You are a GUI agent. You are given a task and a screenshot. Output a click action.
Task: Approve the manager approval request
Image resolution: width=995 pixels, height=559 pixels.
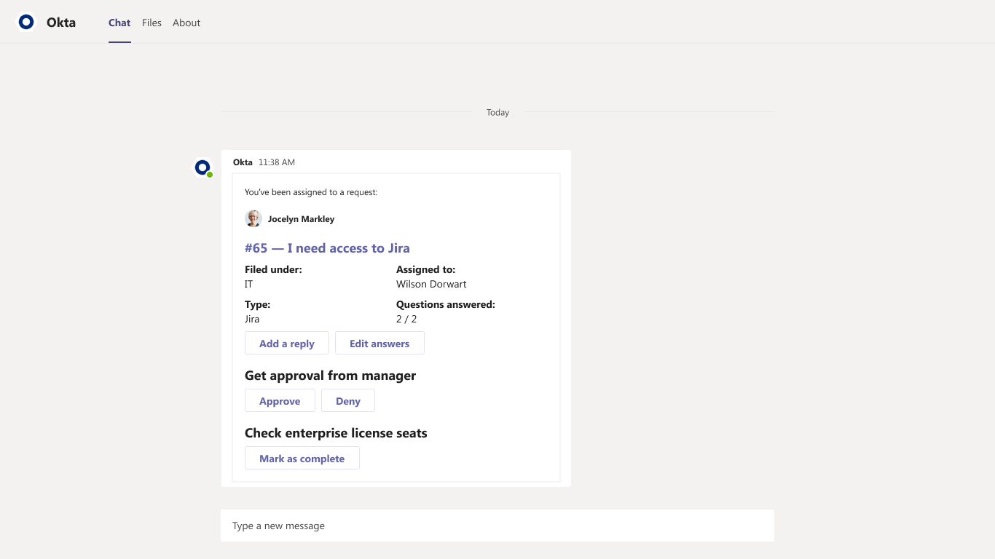(x=280, y=401)
